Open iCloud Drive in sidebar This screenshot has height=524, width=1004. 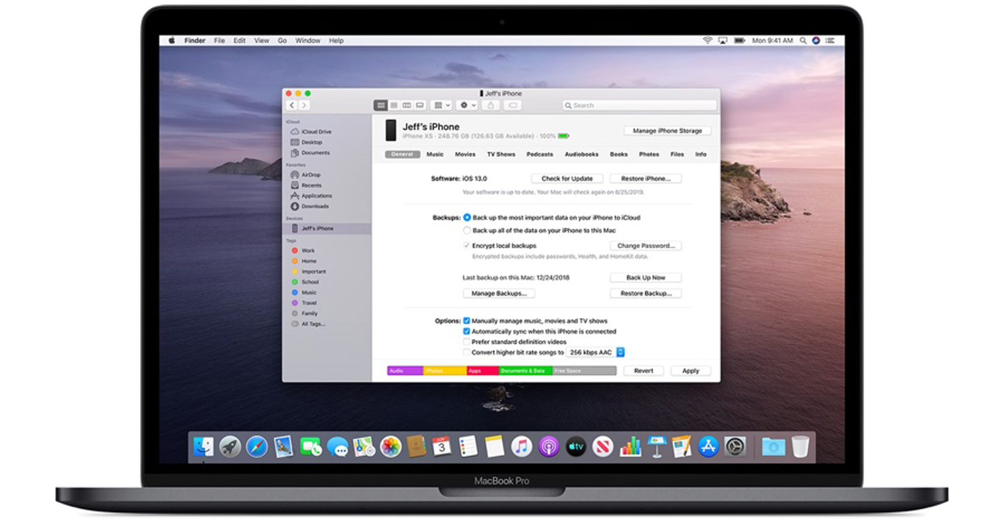311,132
